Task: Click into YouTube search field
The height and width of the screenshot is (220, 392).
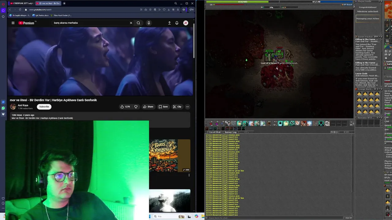Action: [90, 23]
